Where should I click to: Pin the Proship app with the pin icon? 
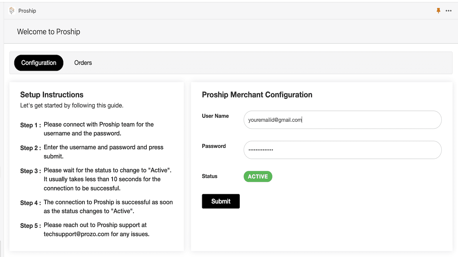tap(438, 11)
